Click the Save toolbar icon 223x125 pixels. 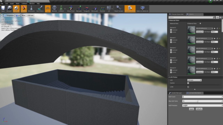(3, 9)
